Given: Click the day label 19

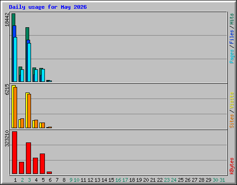Looking at the screenshot, I should pyautogui.click(x=139, y=180).
